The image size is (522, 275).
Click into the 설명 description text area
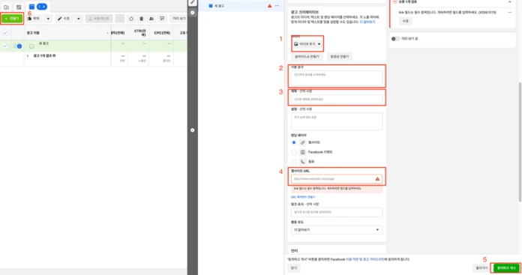pos(337,121)
